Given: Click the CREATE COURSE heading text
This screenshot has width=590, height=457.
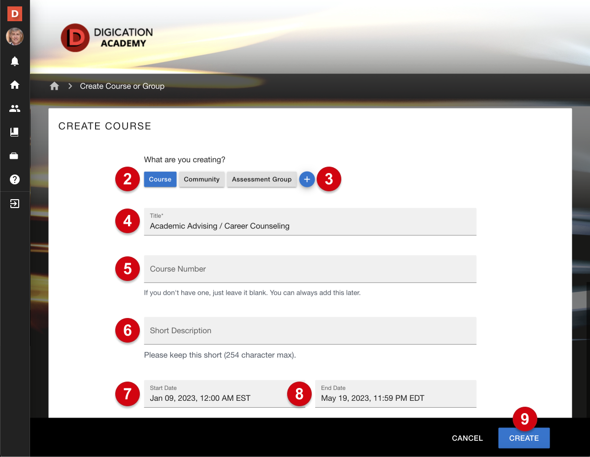Looking at the screenshot, I should tap(104, 126).
